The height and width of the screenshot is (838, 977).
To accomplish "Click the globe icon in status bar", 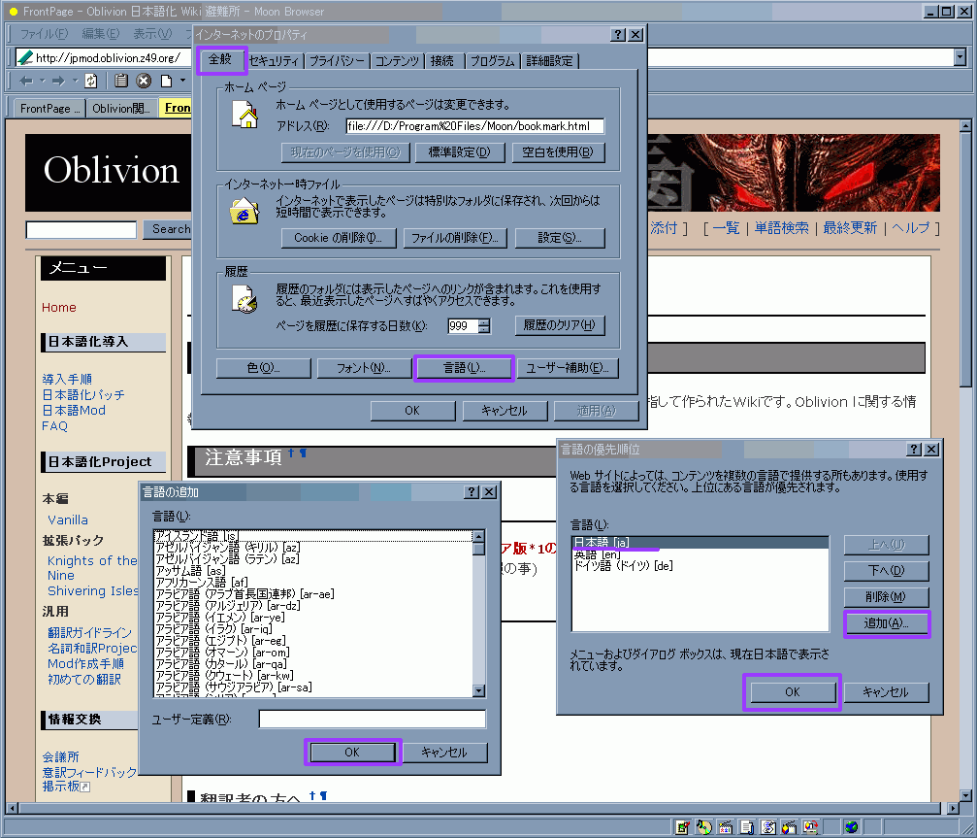I will [851, 827].
